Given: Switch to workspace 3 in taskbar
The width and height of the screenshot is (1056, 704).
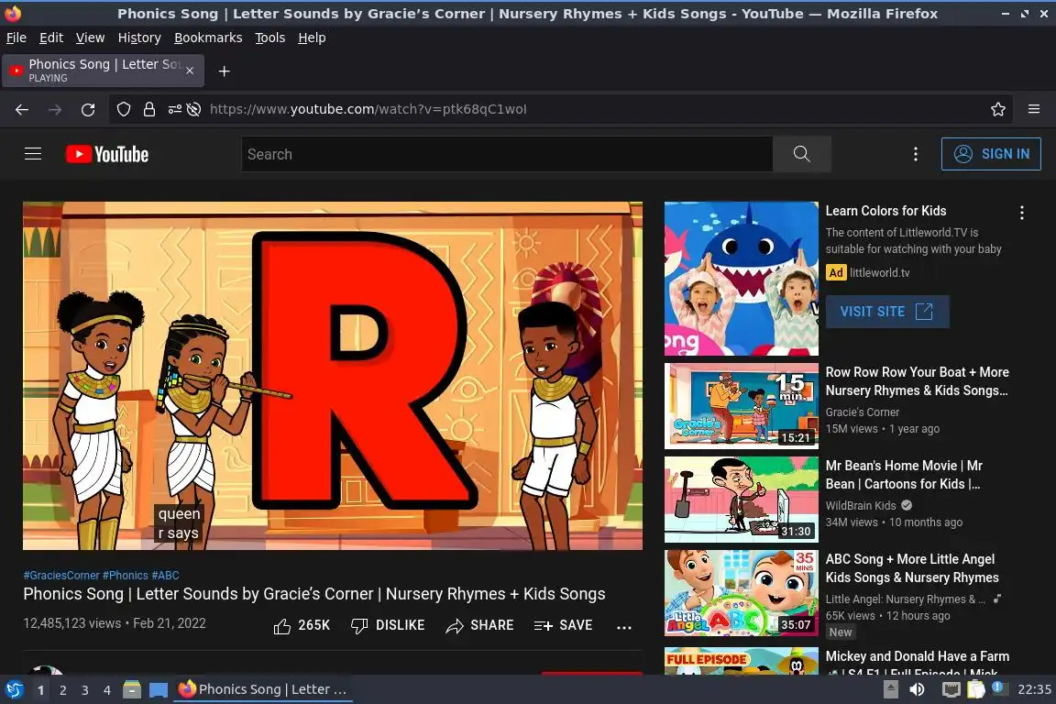Looking at the screenshot, I should (85, 690).
